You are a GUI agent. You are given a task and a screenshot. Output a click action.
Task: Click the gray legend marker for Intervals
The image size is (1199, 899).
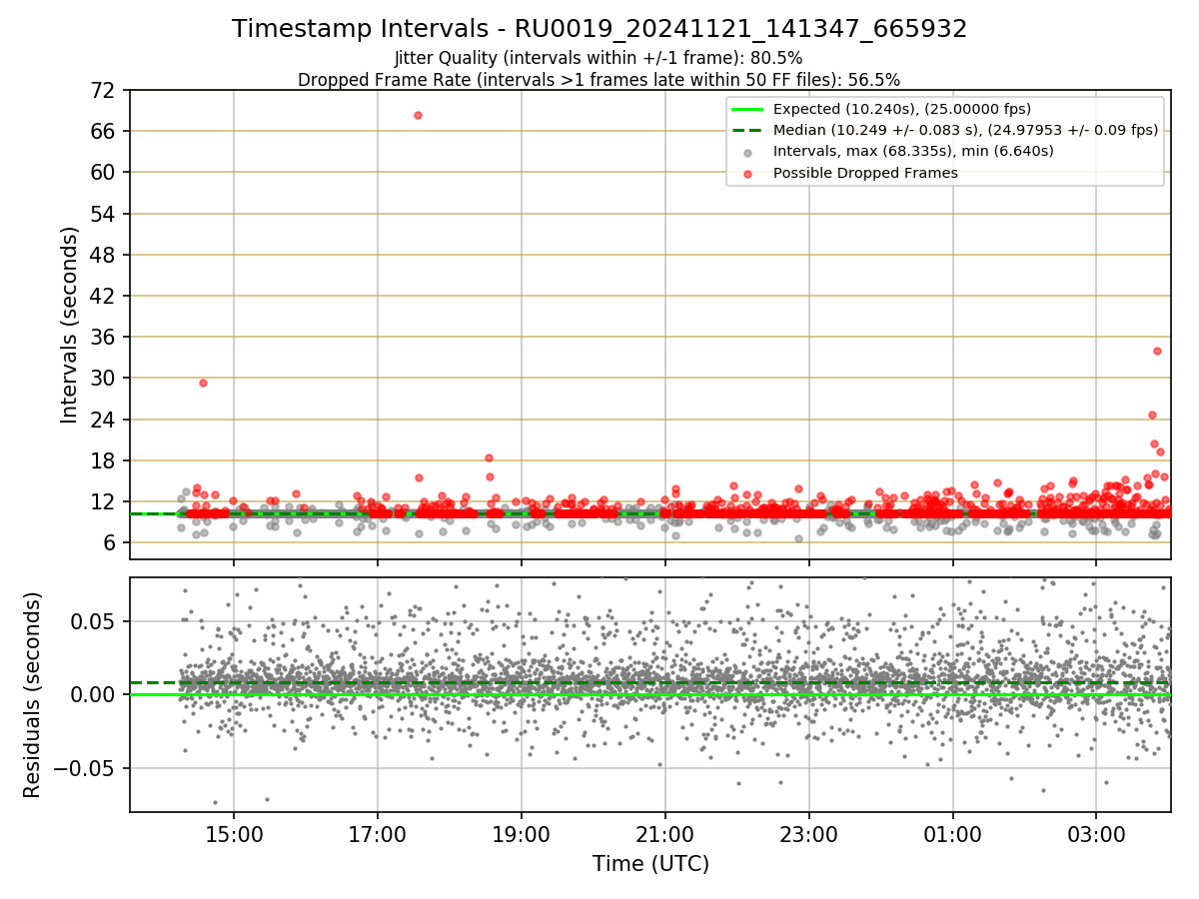(x=748, y=152)
